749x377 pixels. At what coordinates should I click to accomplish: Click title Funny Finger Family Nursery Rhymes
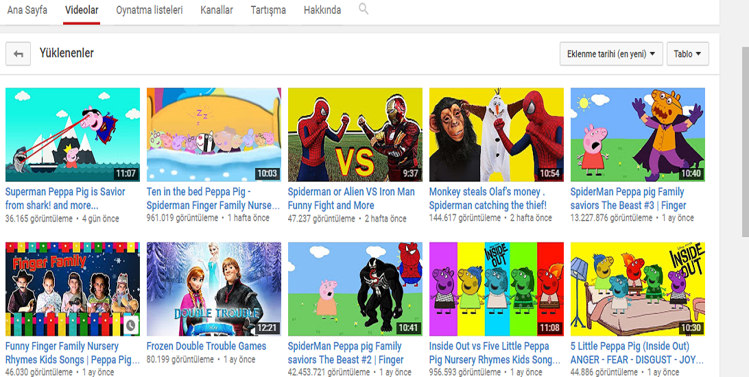tap(73, 353)
